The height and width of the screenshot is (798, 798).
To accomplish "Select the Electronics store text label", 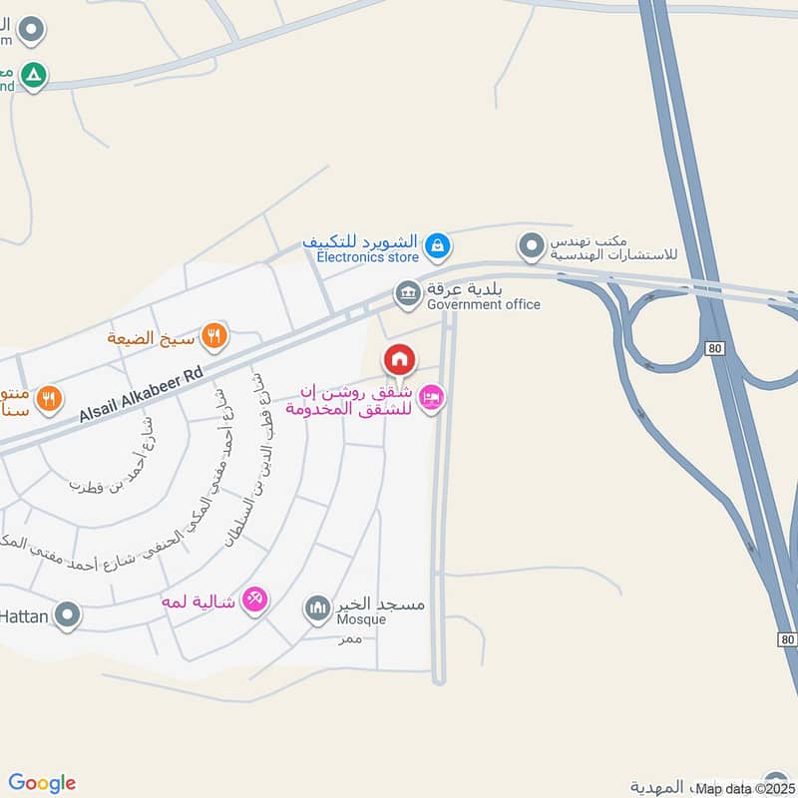I will click(367, 257).
